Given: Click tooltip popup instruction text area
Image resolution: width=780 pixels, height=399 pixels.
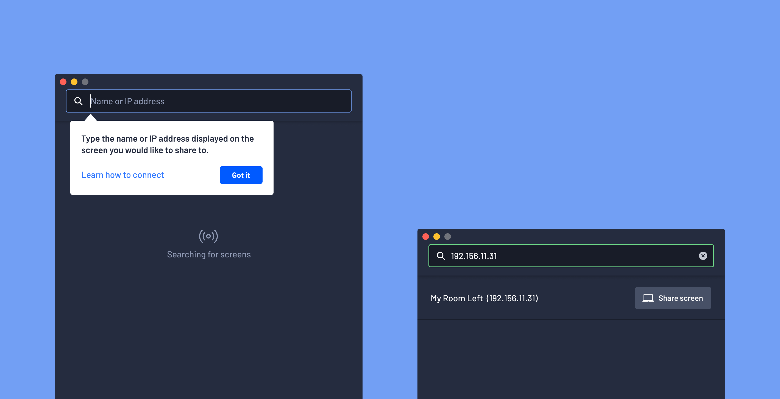Looking at the screenshot, I should click(x=168, y=144).
